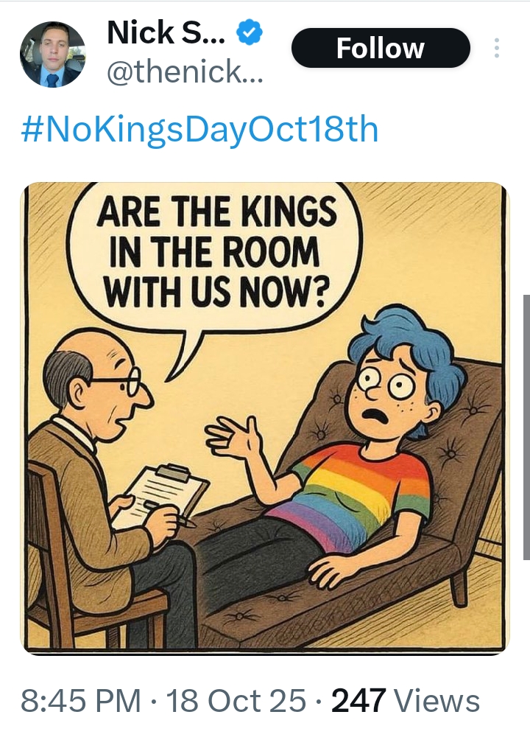530x737 pixels.
Task: Click the 18 Oct 25 date
Action: pos(236,700)
